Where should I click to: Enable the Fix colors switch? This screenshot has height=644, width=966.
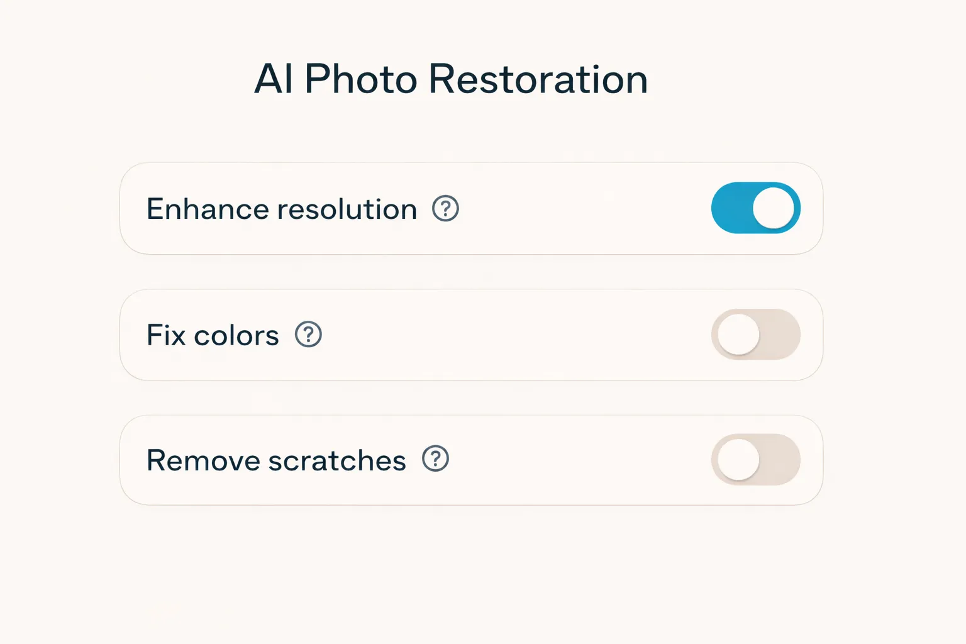tap(755, 335)
